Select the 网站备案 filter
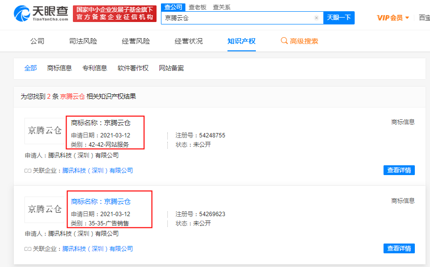 coord(171,68)
